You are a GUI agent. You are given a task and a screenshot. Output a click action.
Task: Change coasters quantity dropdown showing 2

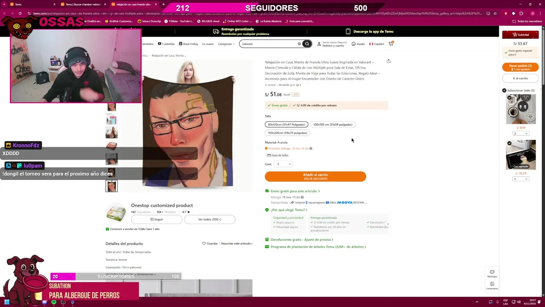pos(521,133)
